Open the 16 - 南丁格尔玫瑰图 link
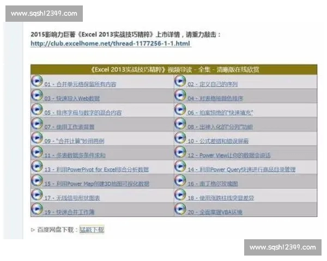The width and height of the screenshot is (327, 261). point(213,184)
